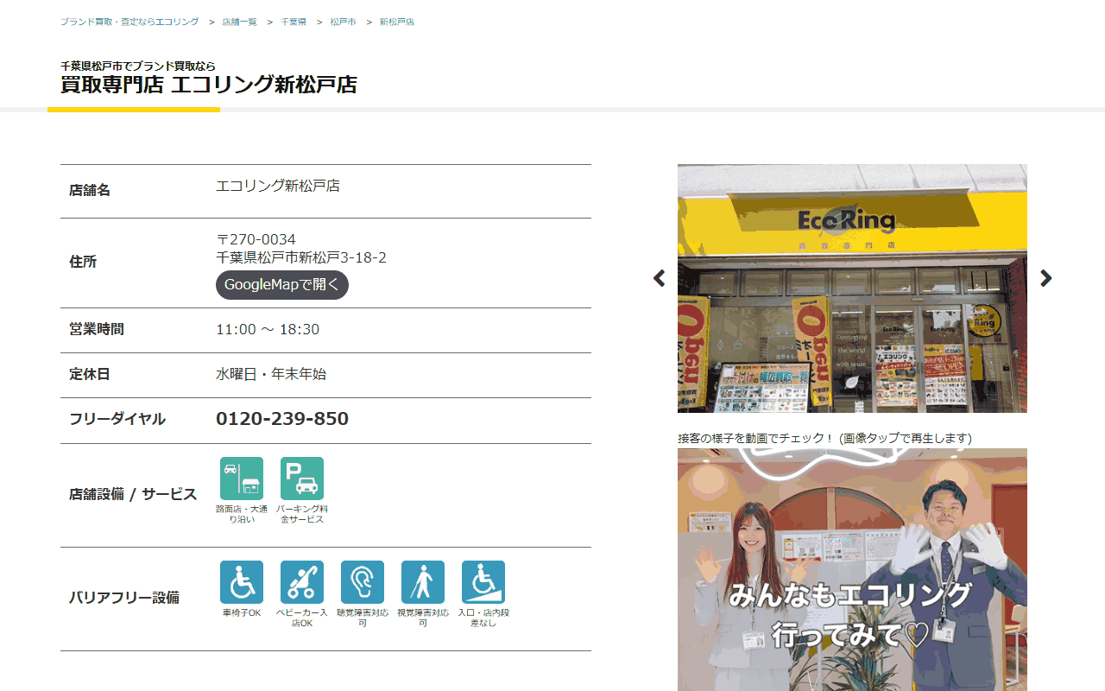Click the 視覚障害対応可 caption
Viewport: 1105px width, 691px height.
click(423, 618)
